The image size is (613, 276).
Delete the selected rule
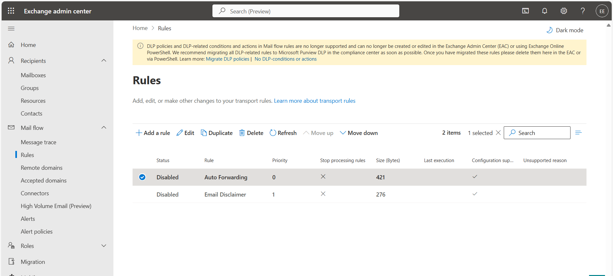pyautogui.click(x=251, y=133)
